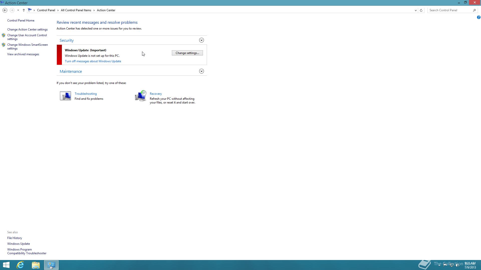Open Change Windows SmartScreen settings
This screenshot has width=481, height=270.
28,46
